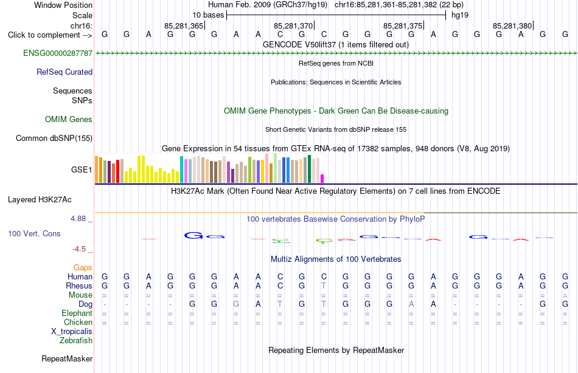This screenshot has height=373, width=578.
Task: Click the chr16:85,281,361-85,281,382 position text
Action: pyautogui.click(x=399, y=5)
